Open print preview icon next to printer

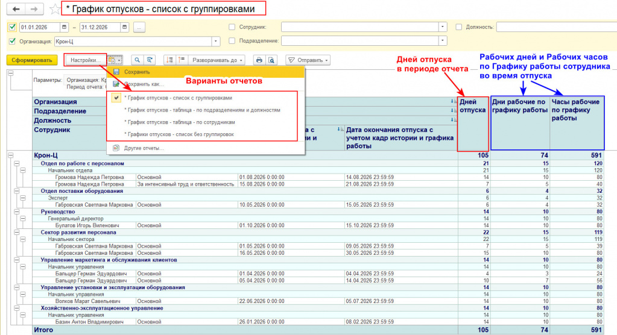[271, 60]
